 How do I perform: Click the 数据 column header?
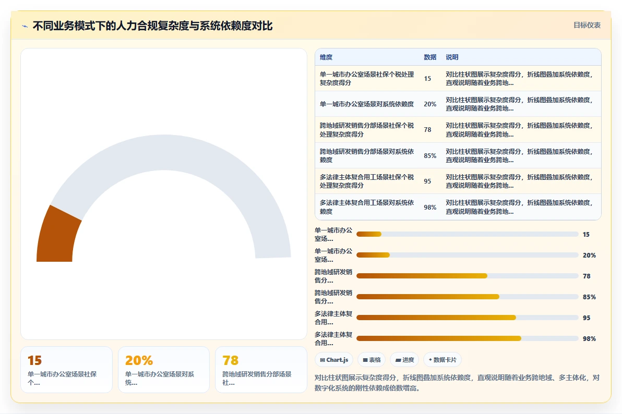pos(430,57)
